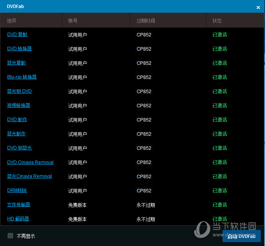Open the DVD 复制 link
This screenshot has width=265, height=246.
coord(17,34)
